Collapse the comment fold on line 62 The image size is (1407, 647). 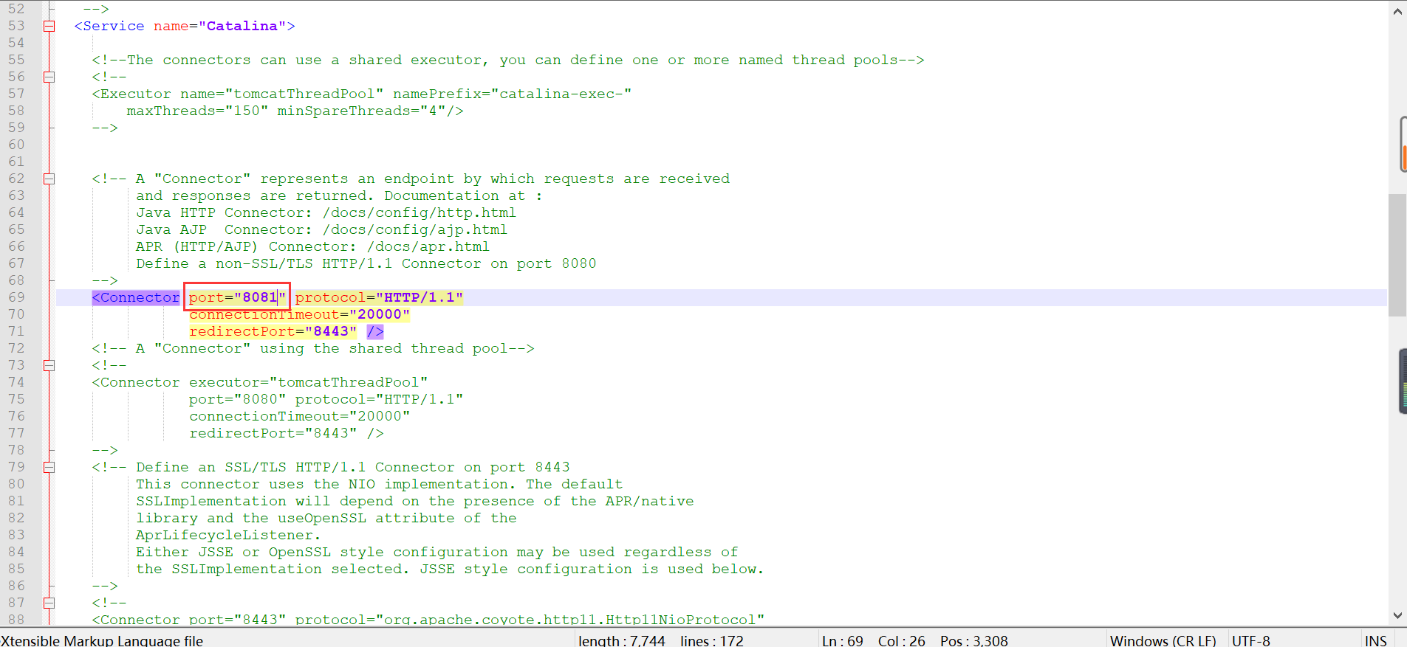49,179
